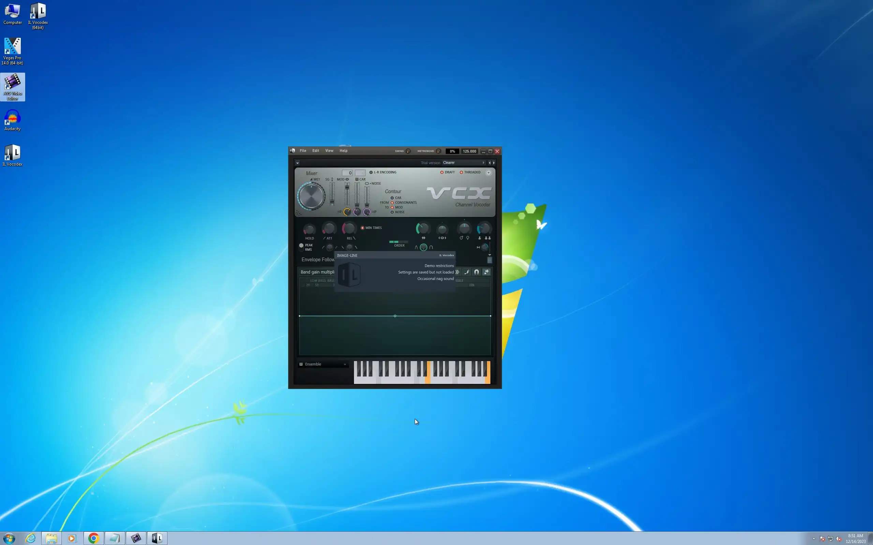The image size is (873, 545).
Task: Click the metronome knob icon in title bar
Action: 438,151
